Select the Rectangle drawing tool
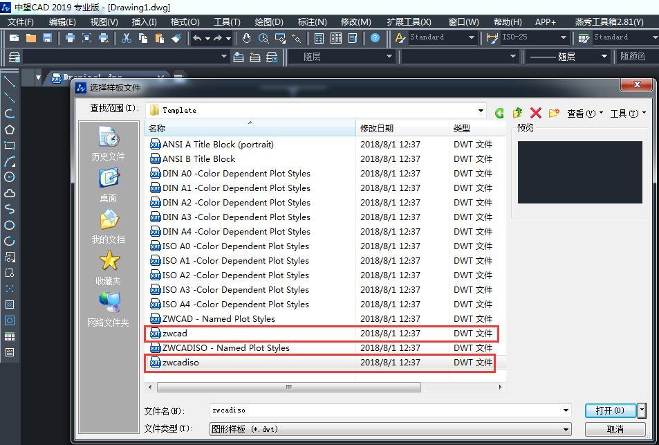Image resolution: width=659 pixels, height=445 pixels. pos(9,145)
